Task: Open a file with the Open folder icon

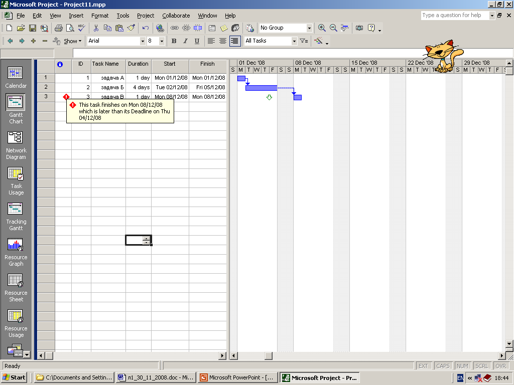Action: pos(21,28)
